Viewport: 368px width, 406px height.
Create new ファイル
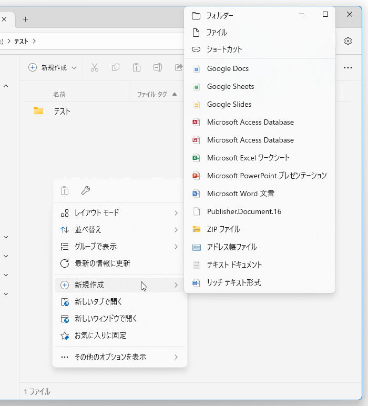click(260, 33)
